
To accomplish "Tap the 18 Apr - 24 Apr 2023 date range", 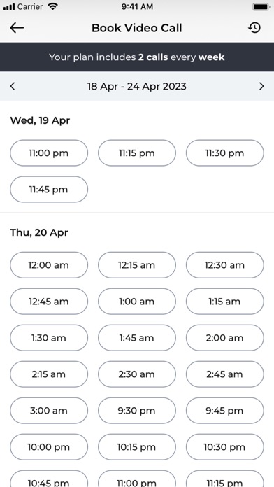I will [x=137, y=86].
